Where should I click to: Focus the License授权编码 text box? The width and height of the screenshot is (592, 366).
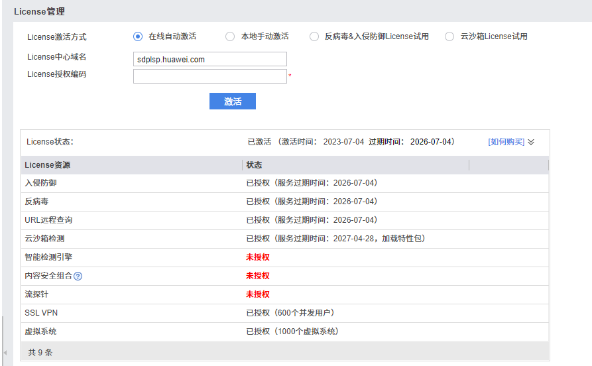(x=209, y=76)
